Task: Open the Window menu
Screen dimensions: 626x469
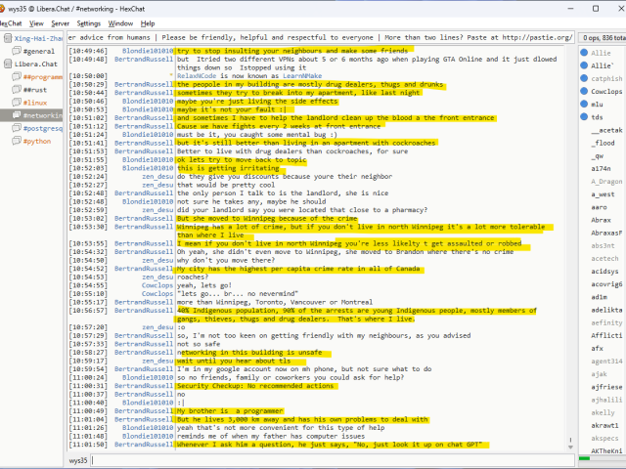Action: [x=121, y=22]
